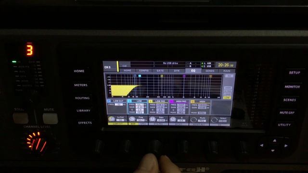Switch to the DYN tab

pyautogui.click(x=177, y=71)
